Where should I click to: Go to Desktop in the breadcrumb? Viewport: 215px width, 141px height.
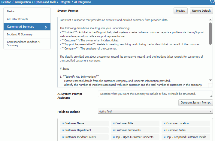(6, 2)
